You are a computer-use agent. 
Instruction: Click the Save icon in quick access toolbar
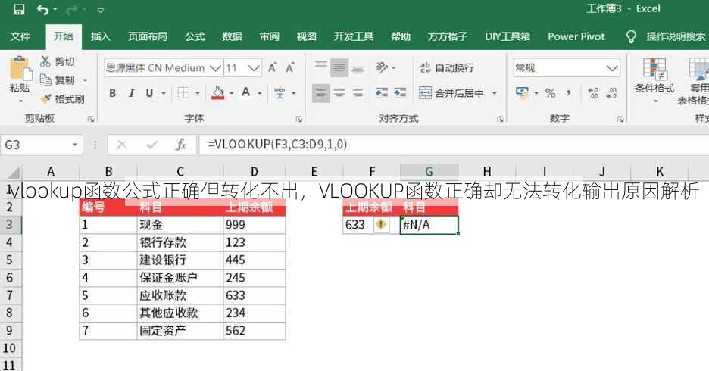(18, 10)
